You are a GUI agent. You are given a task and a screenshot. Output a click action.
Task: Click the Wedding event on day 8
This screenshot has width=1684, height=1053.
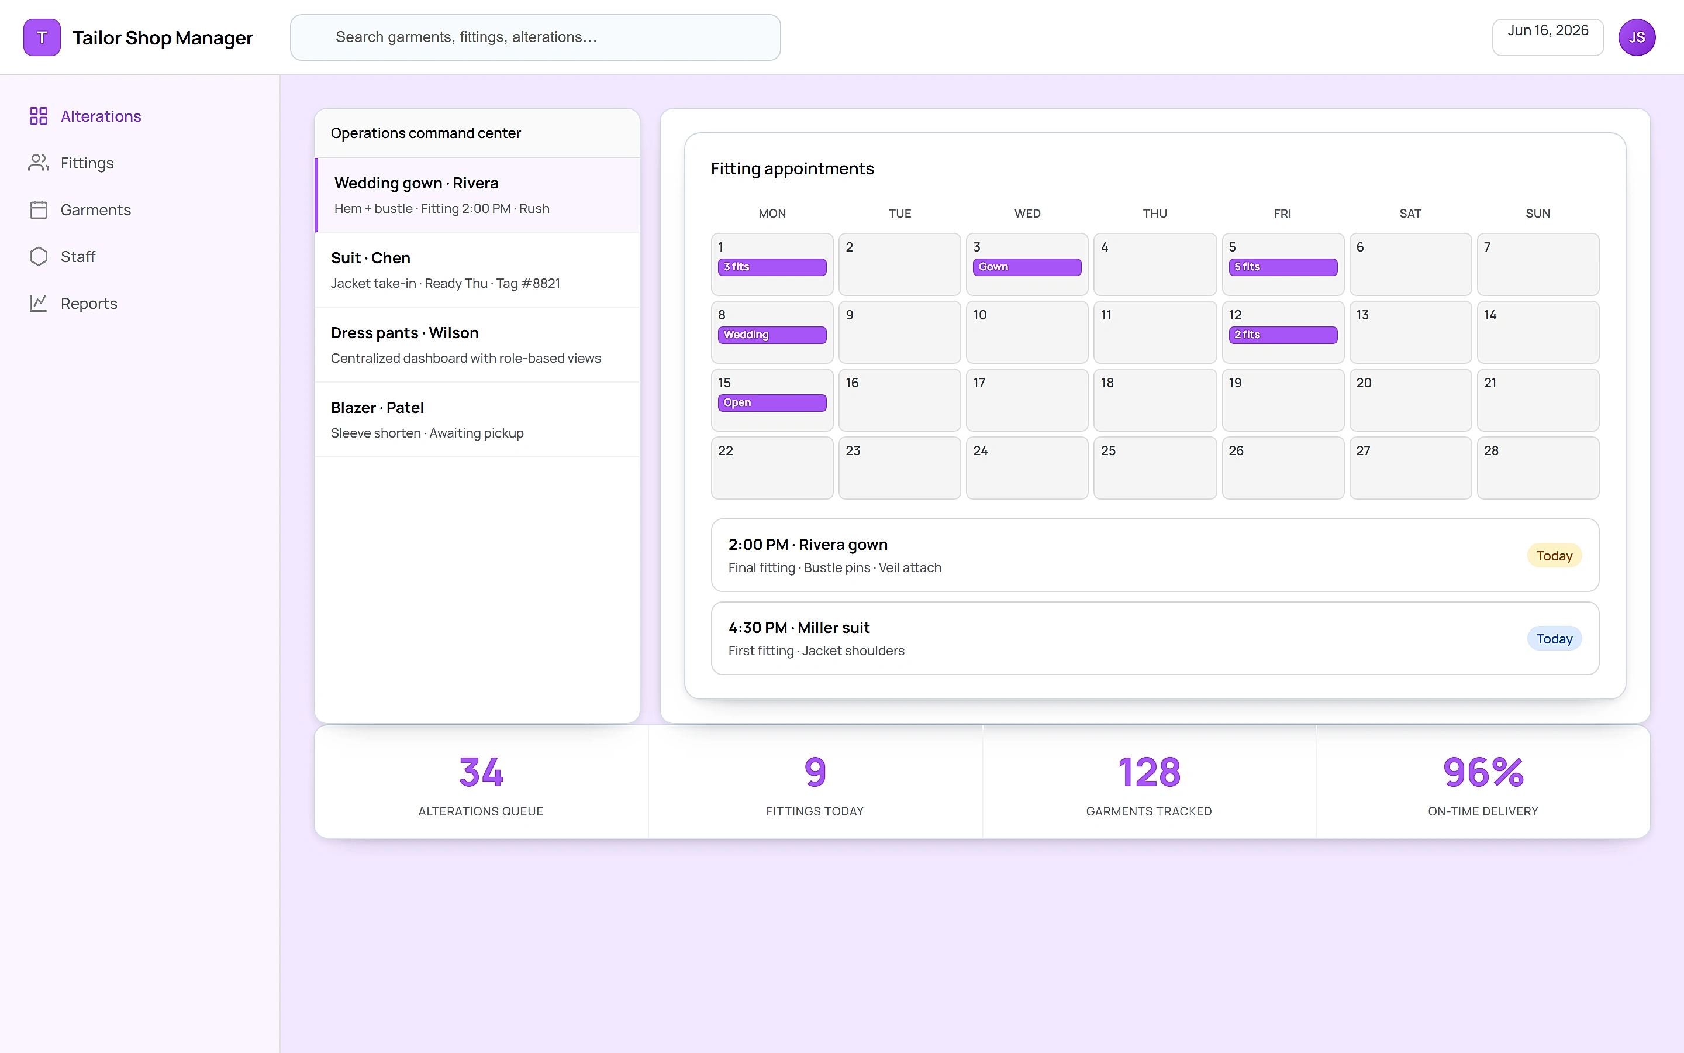[x=772, y=335]
